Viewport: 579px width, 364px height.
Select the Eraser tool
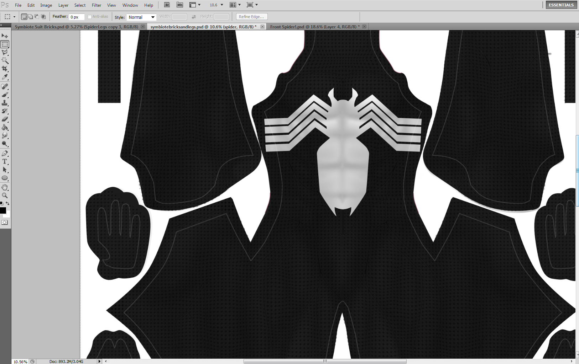5,119
